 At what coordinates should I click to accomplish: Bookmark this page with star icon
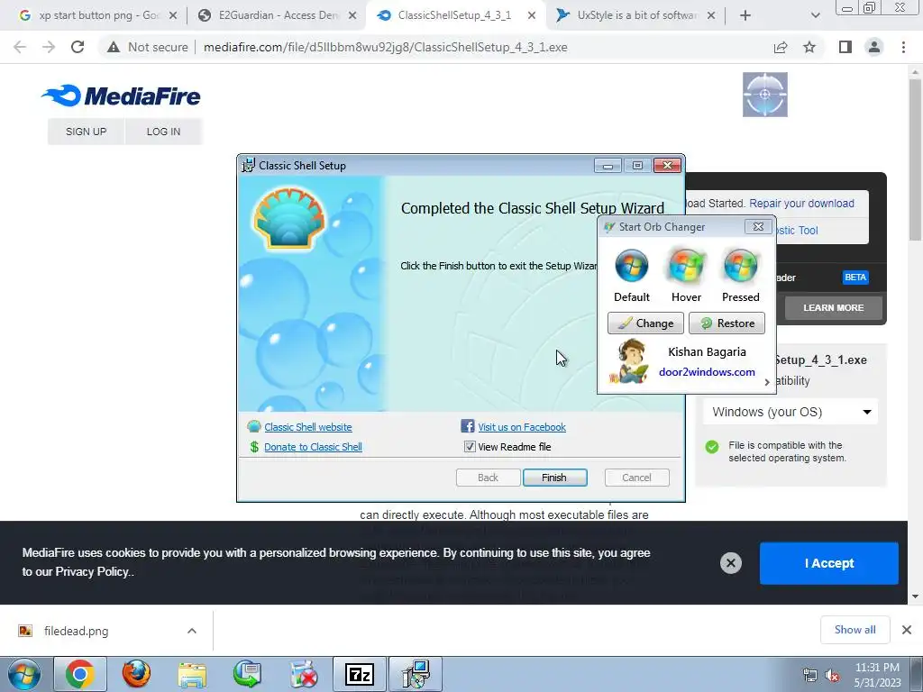(x=809, y=47)
